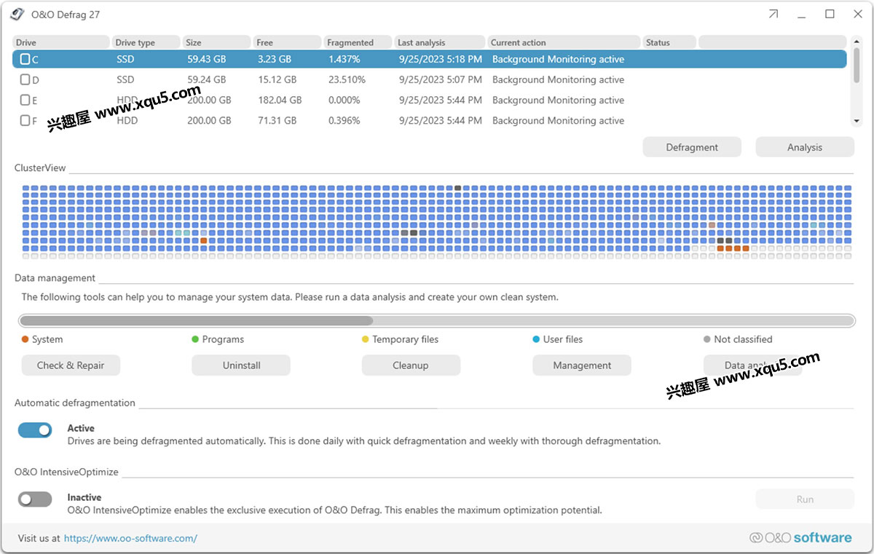Sort by the Drive type column header
Viewport: 874px width, 554px height.
click(x=146, y=42)
